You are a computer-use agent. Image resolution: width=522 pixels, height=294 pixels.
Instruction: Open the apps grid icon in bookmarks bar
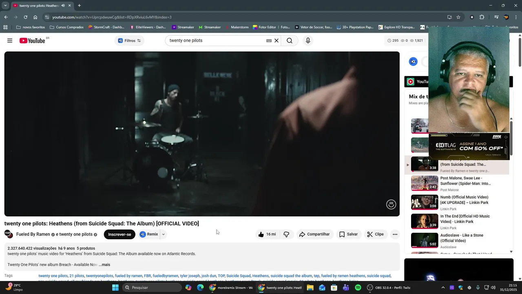[5, 27]
